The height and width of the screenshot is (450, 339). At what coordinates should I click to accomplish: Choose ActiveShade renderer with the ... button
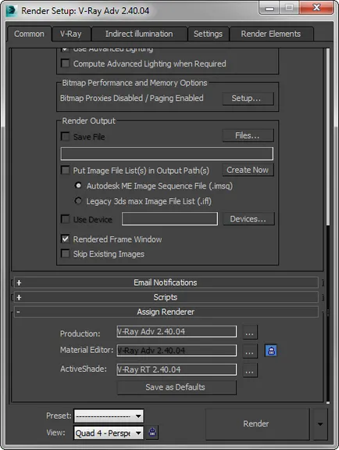[250, 370]
